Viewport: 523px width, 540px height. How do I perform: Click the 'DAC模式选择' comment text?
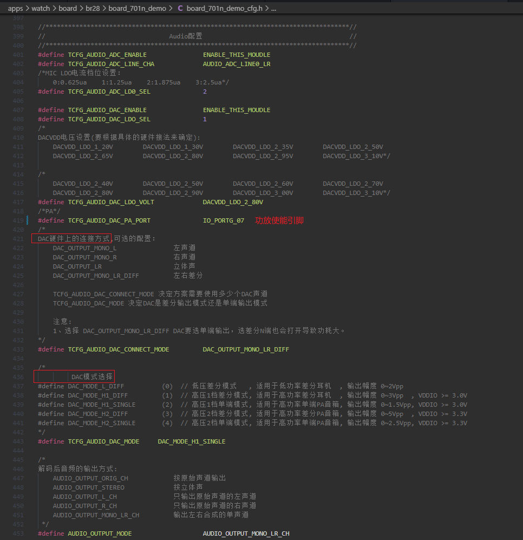tap(92, 377)
